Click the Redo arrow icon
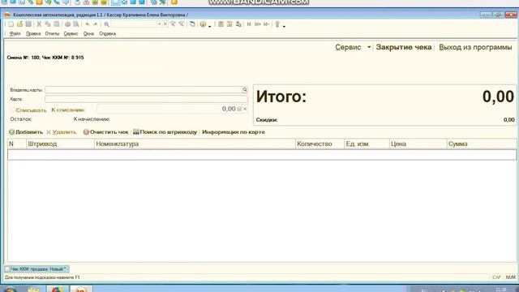The height and width of the screenshot is (292, 519). click(x=96, y=24)
